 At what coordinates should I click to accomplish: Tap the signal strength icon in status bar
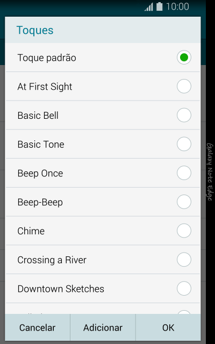point(148,7)
